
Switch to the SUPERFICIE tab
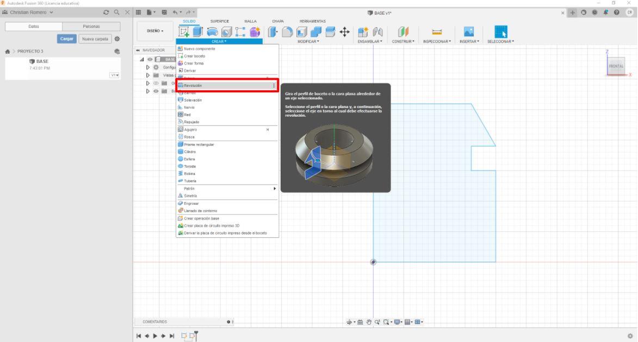pyautogui.click(x=219, y=21)
